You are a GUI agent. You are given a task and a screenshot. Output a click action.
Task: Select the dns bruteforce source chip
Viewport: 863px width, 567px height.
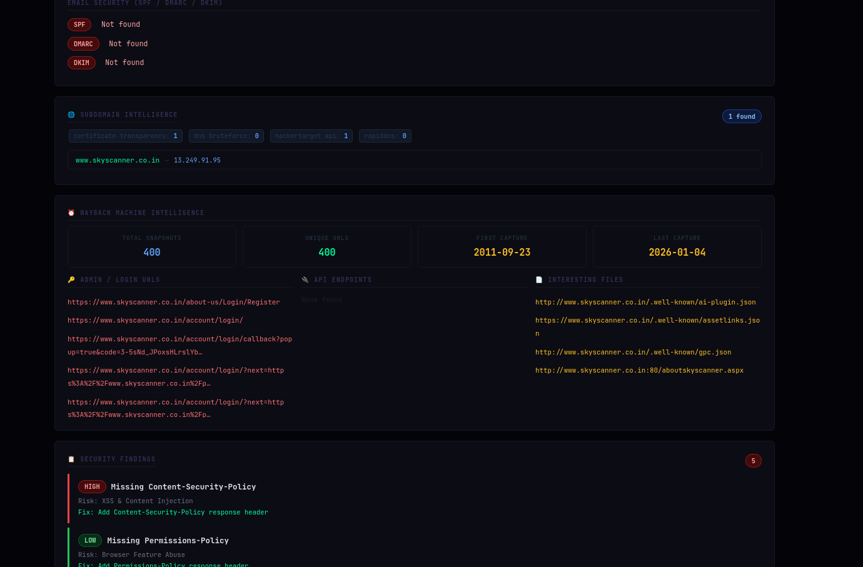coord(226,136)
